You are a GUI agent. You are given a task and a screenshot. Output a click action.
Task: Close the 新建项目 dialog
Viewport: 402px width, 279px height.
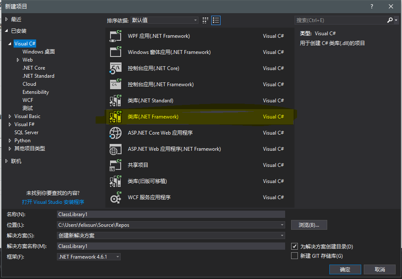tap(391, 6)
